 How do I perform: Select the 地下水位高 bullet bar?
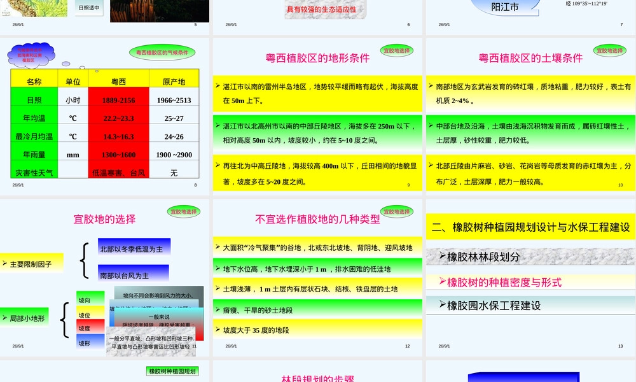(x=317, y=268)
